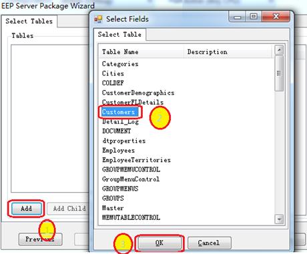Open the Select Tables wizard tab

coord(29,21)
